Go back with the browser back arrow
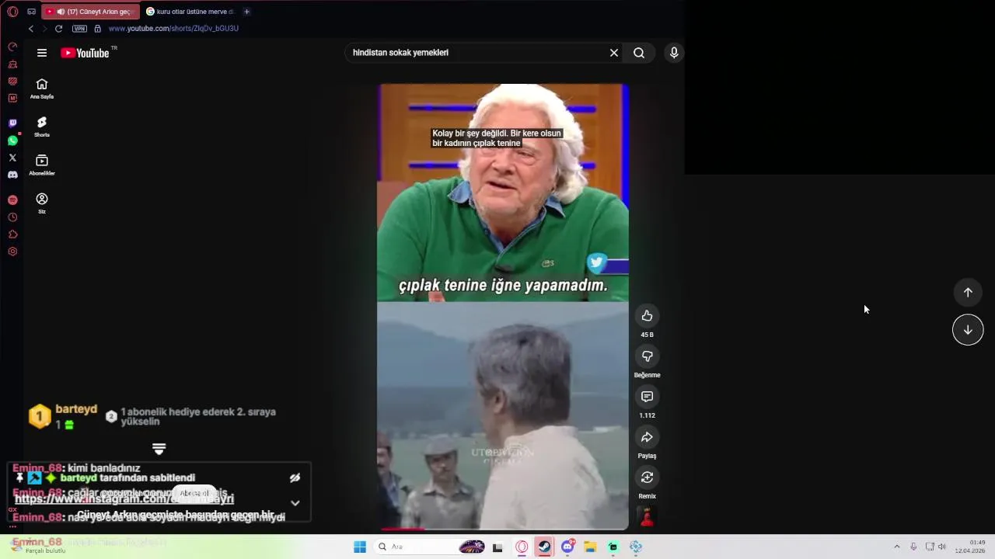This screenshot has width=995, height=559. tap(31, 29)
